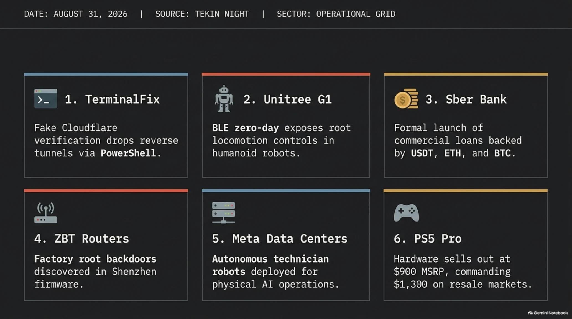This screenshot has width=572, height=319.
Task: Click the "SECTOR: OPERATIONAL GRID" header text
Action: (336, 14)
